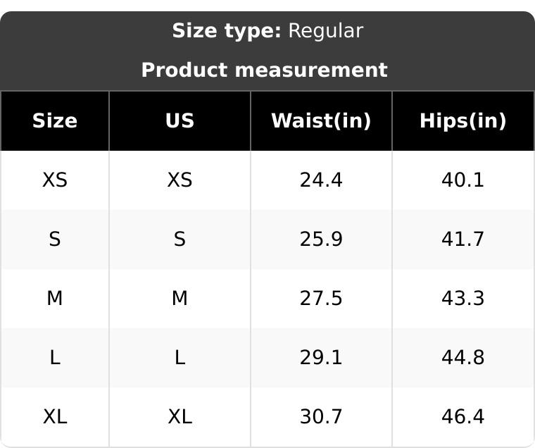Click the Waist(in) column header

321,121
